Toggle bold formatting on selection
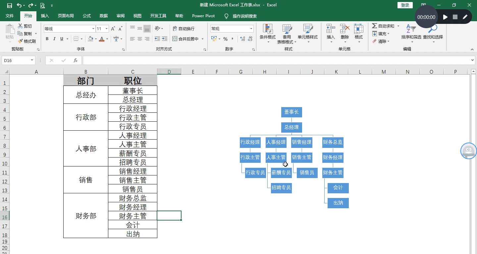 (47, 39)
